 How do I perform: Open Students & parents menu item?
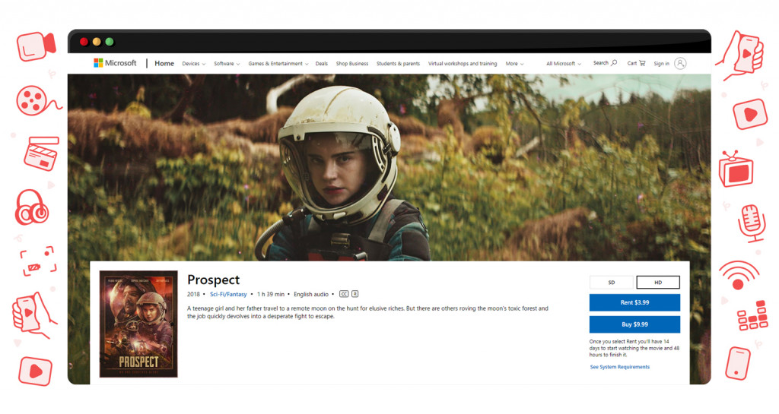(x=398, y=64)
